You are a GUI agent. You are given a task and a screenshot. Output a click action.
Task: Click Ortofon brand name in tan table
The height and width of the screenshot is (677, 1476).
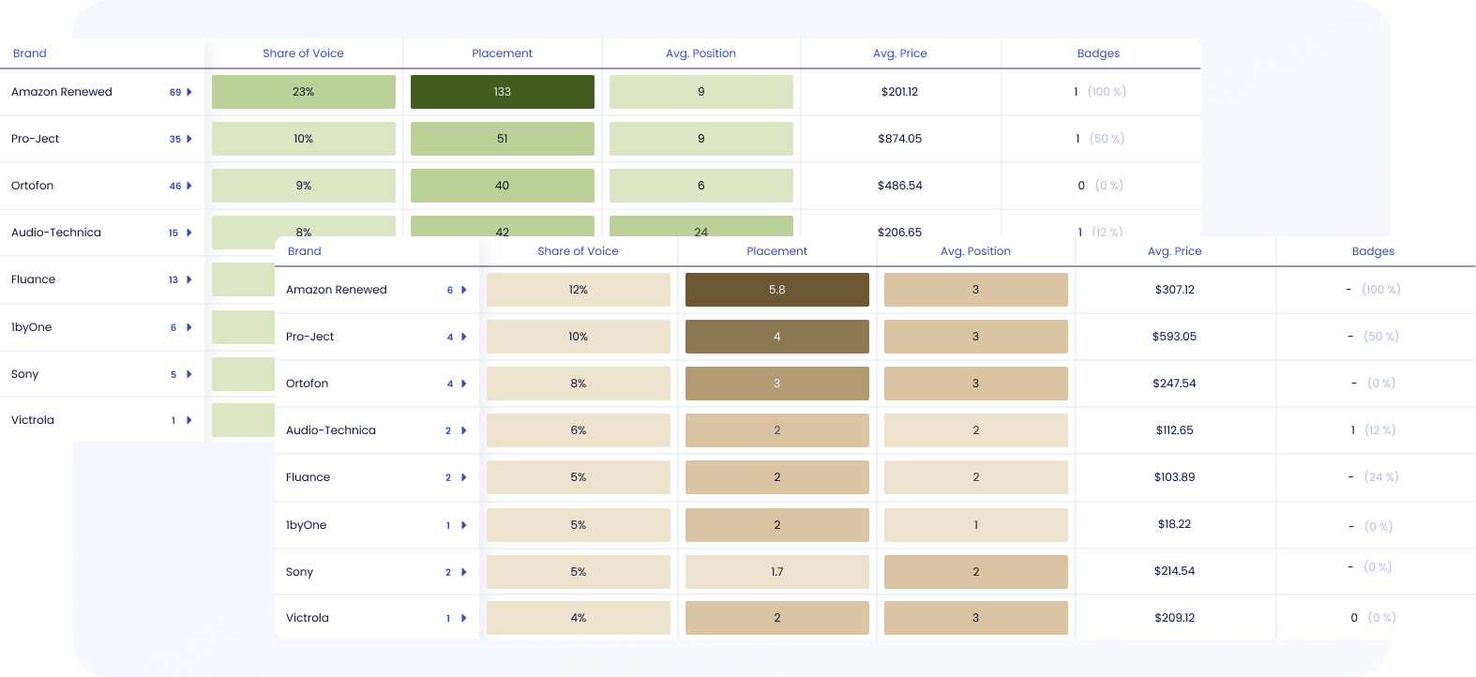[308, 384]
